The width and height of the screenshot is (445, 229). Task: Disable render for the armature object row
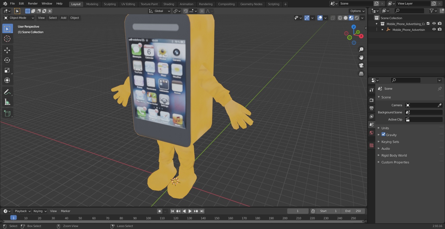(440, 29)
